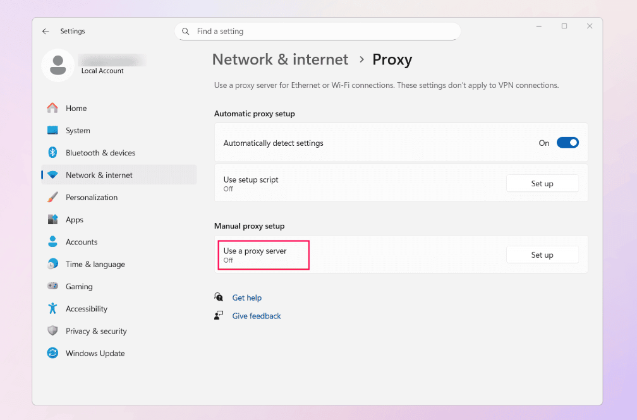Click the Accessibility figure icon

pos(53,309)
